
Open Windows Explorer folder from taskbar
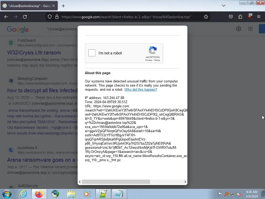click(71, 194)
